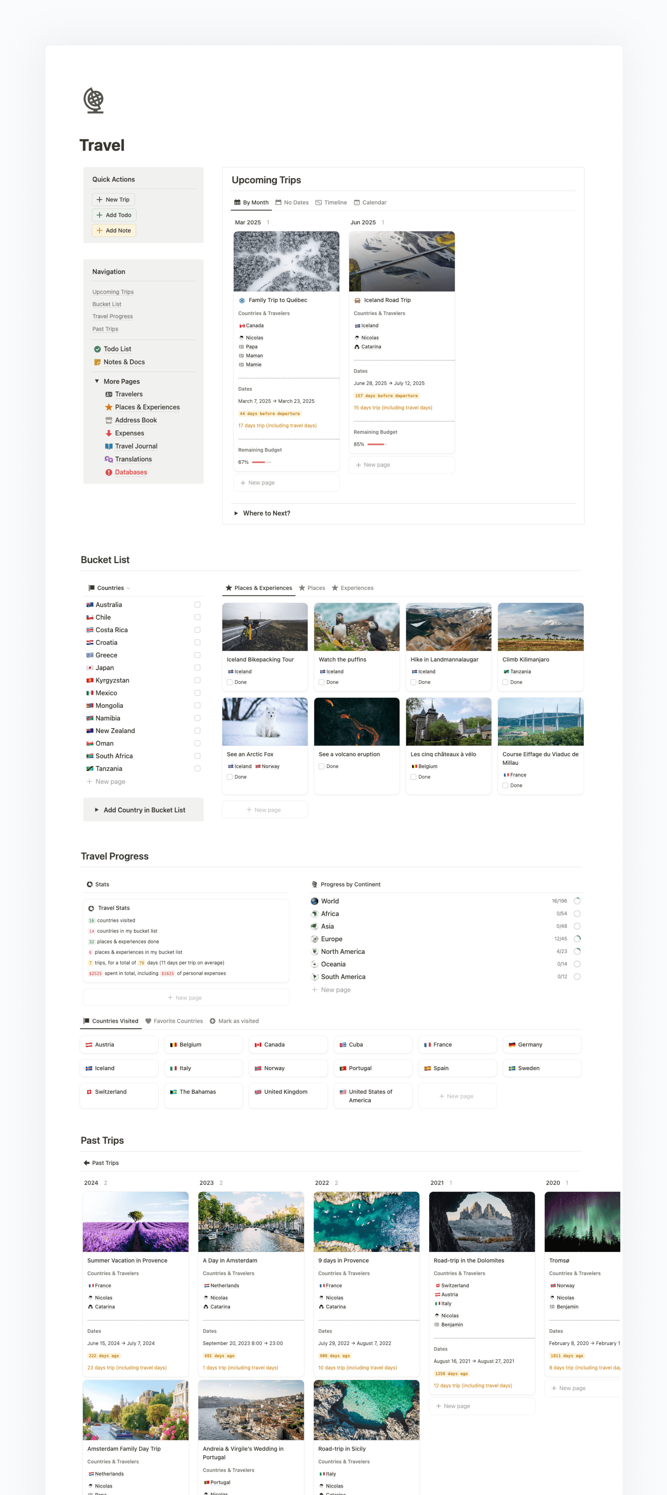Viewport: 667px width, 1495px height.
Task: Open the Iceland country card in Countries Visited
Action: pos(119,1068)
